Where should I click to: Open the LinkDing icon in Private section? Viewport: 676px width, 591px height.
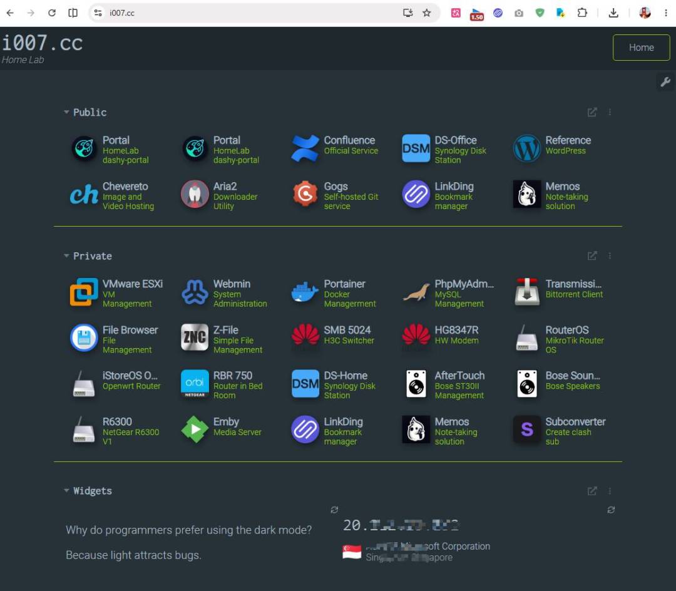pos(305,429)
